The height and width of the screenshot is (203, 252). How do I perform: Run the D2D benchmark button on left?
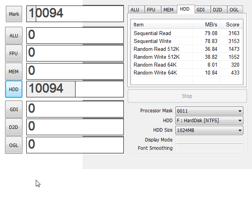14,127
